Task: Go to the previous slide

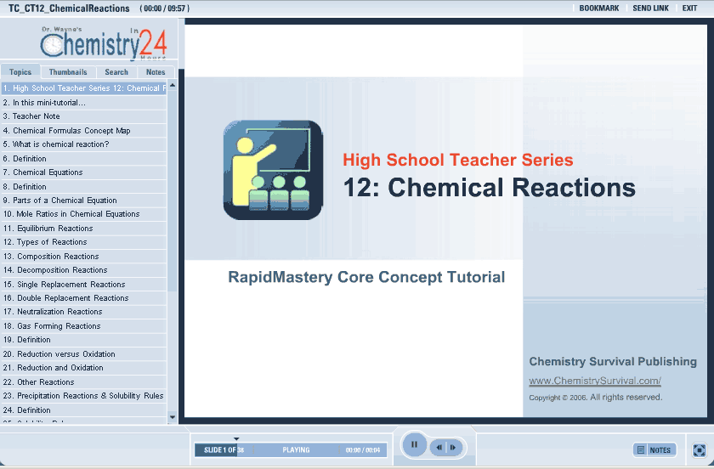Action: [x=439, y=448]
